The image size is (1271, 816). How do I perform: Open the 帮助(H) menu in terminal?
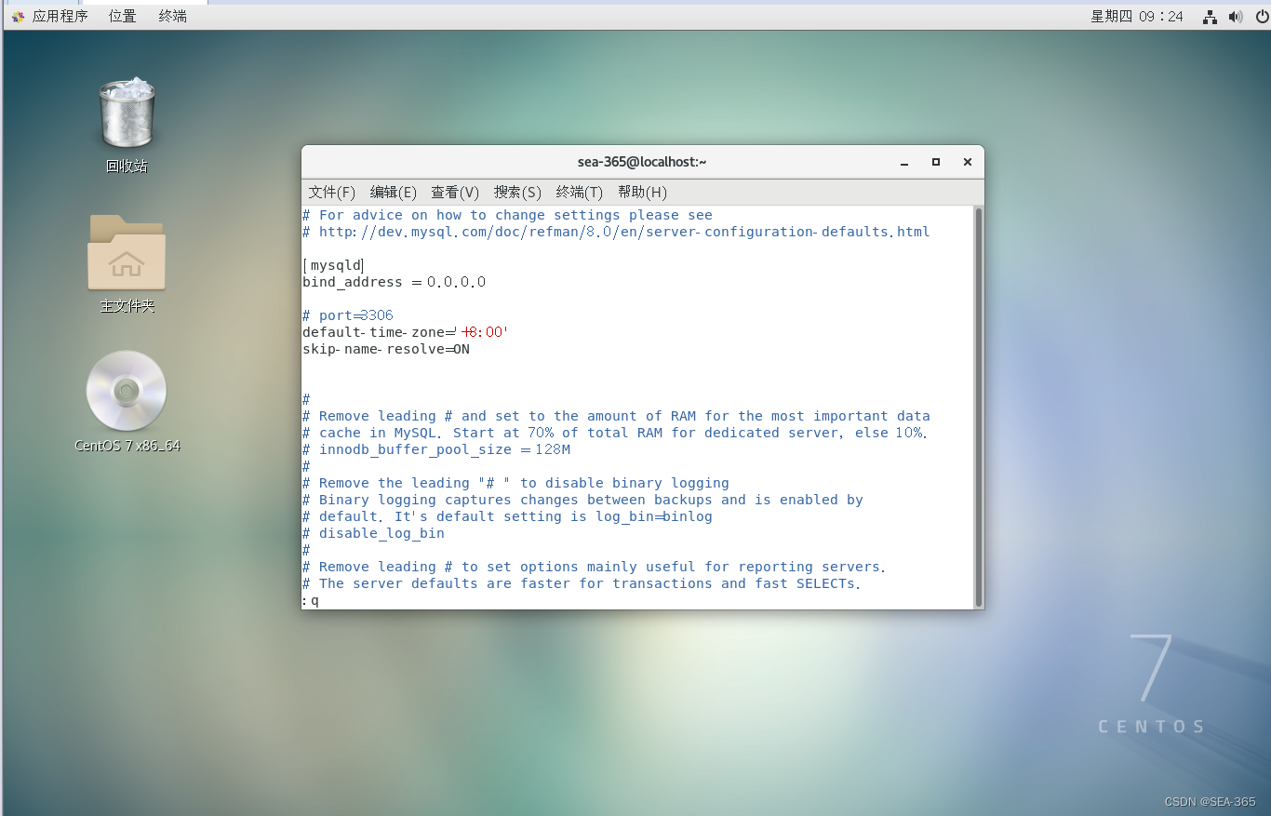[642, 192]
